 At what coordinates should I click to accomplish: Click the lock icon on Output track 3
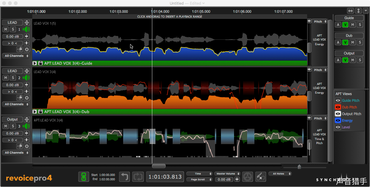click(x=20, y=146)
